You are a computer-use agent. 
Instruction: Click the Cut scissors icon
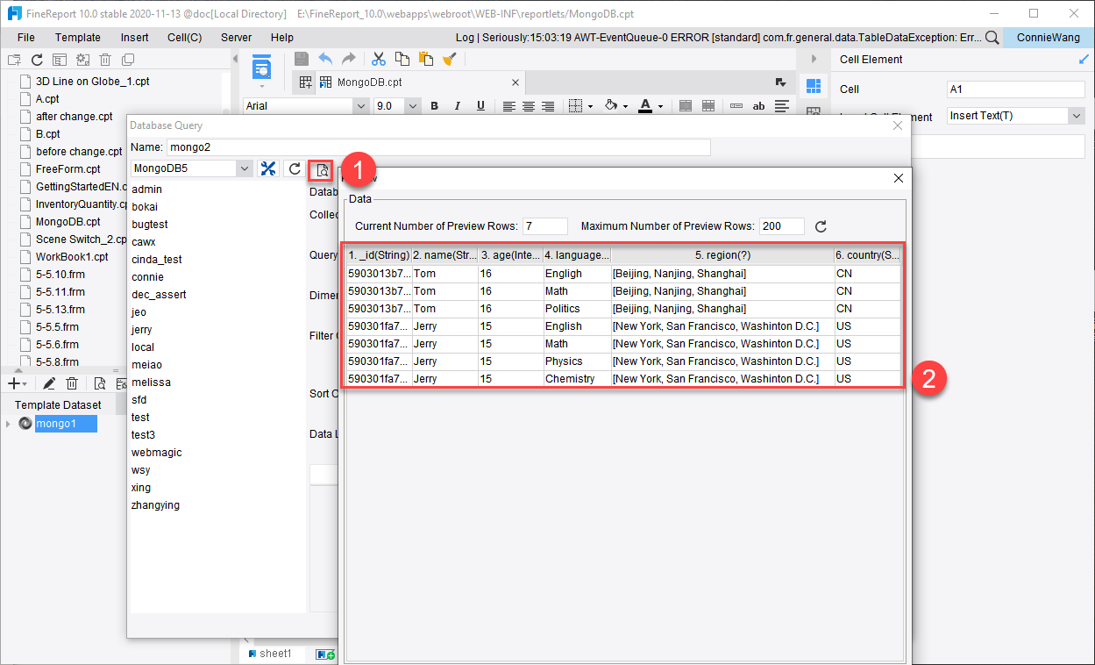coord(378,58)
